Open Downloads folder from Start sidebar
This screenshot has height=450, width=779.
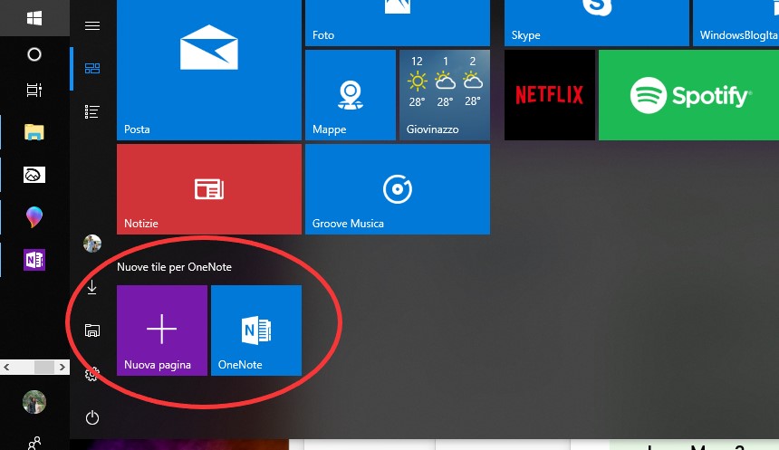click(x=92, y=288)
